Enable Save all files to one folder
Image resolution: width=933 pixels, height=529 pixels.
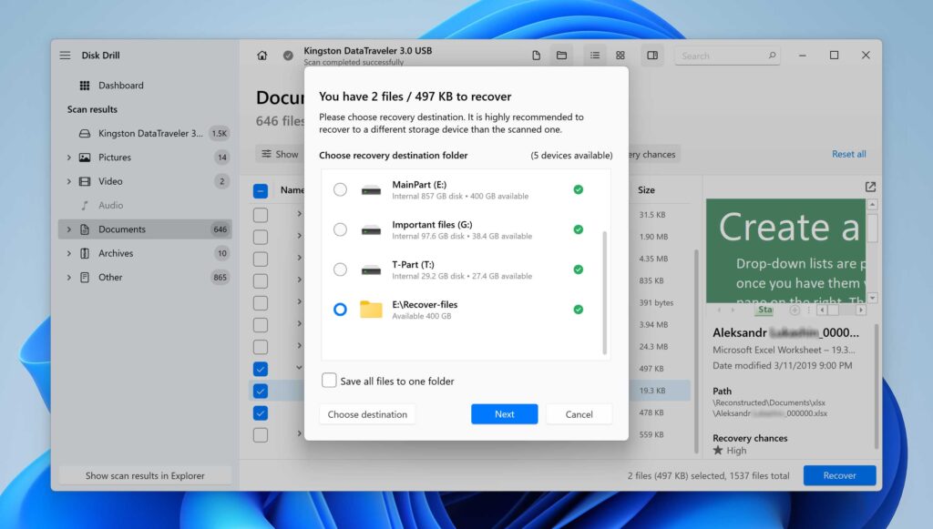[x=329, y=381]
